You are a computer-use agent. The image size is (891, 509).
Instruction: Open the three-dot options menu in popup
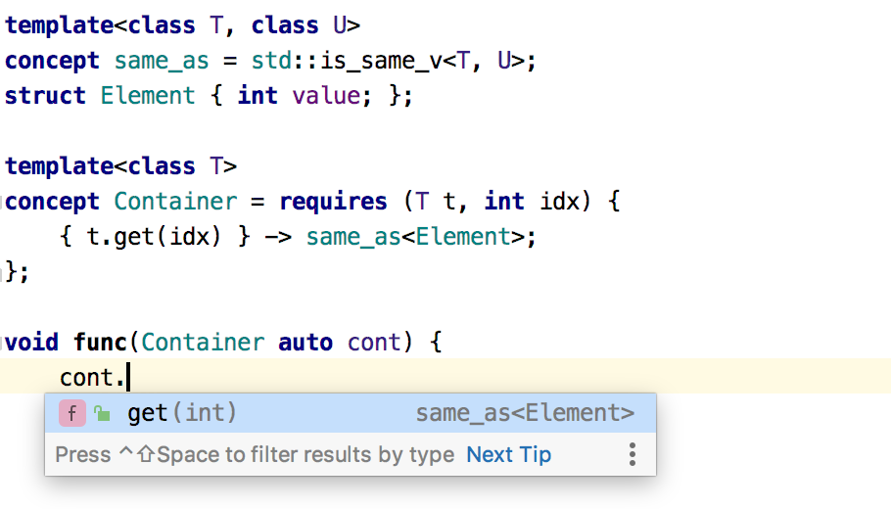tap(633, 454)
